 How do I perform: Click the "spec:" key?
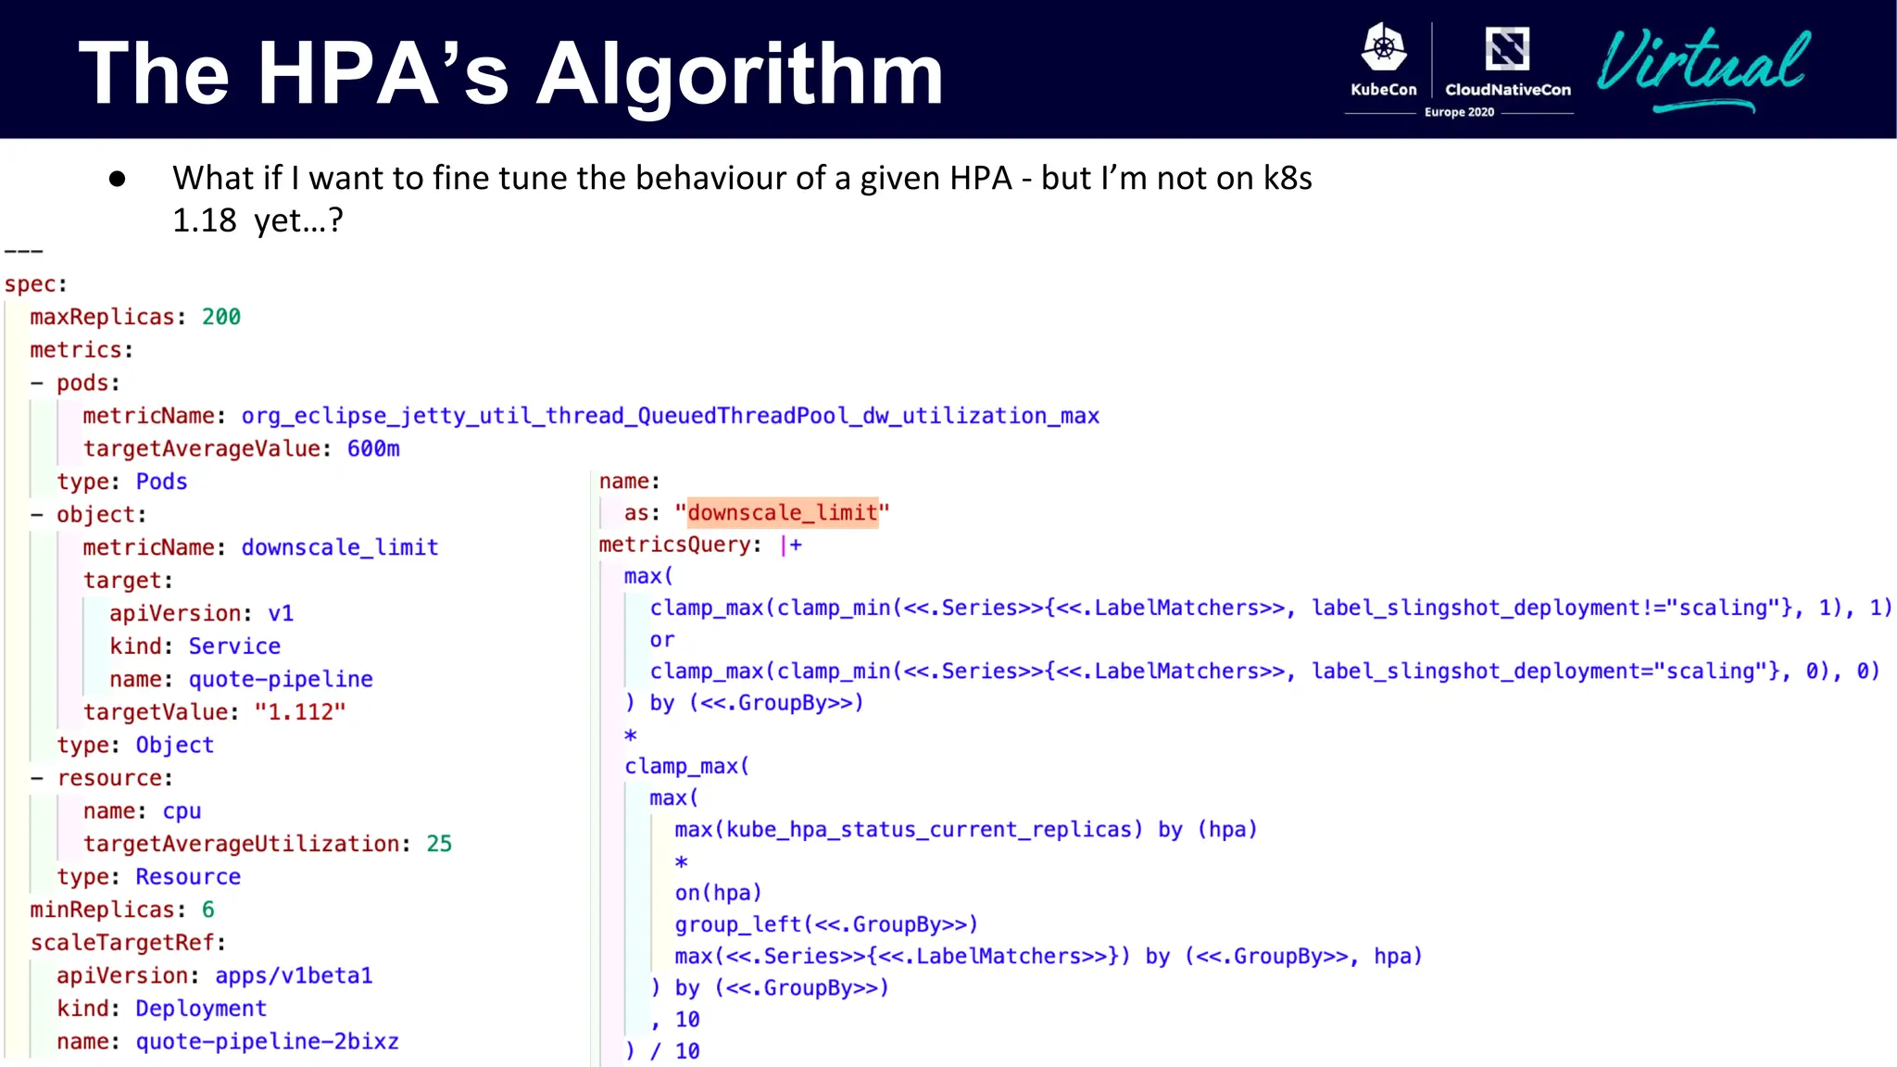pyautogui.click(x=36, y=284)
